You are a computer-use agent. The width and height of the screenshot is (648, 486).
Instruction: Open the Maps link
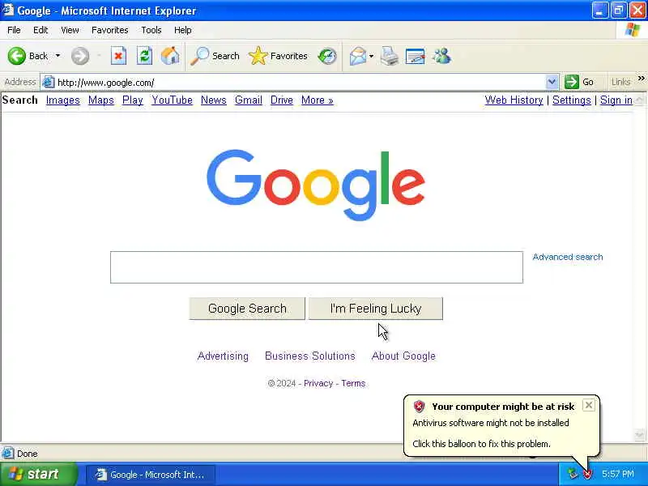(x=101, y=100)
